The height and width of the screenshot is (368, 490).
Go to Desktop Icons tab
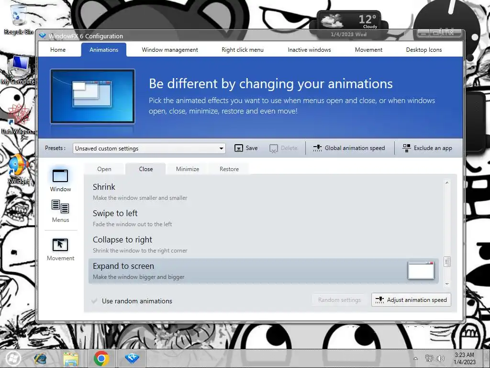424,50
